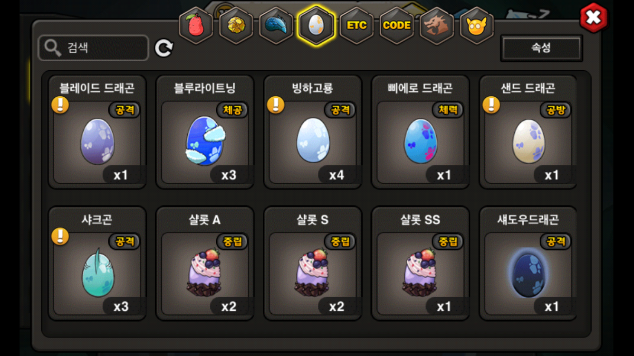
Task: Open the yellow horned mask tab
Action: (477, 26)
